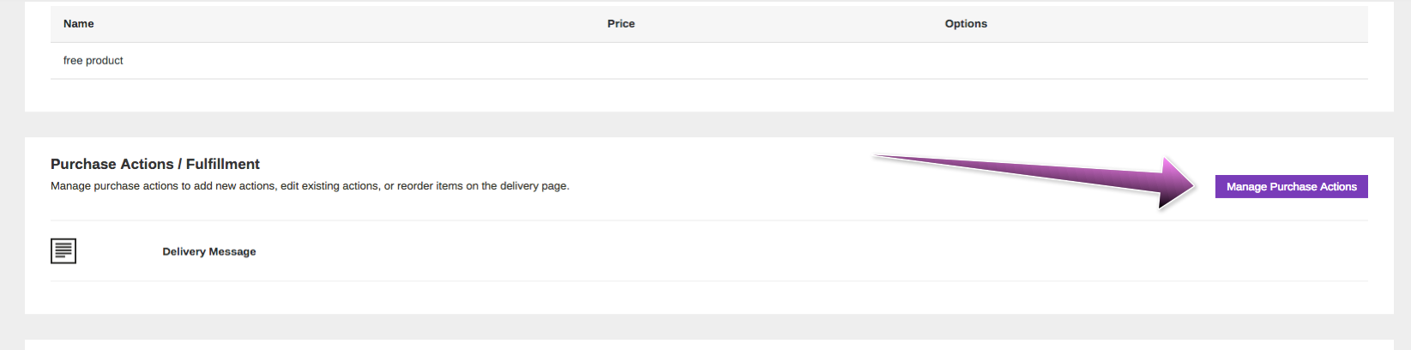Viewport: 1411px width, 350px height.
Task: Click the Delivery Message document icon
Action: (63, 250)
